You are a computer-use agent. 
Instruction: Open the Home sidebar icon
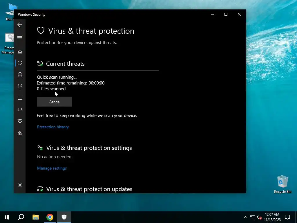tap(20, 52)
